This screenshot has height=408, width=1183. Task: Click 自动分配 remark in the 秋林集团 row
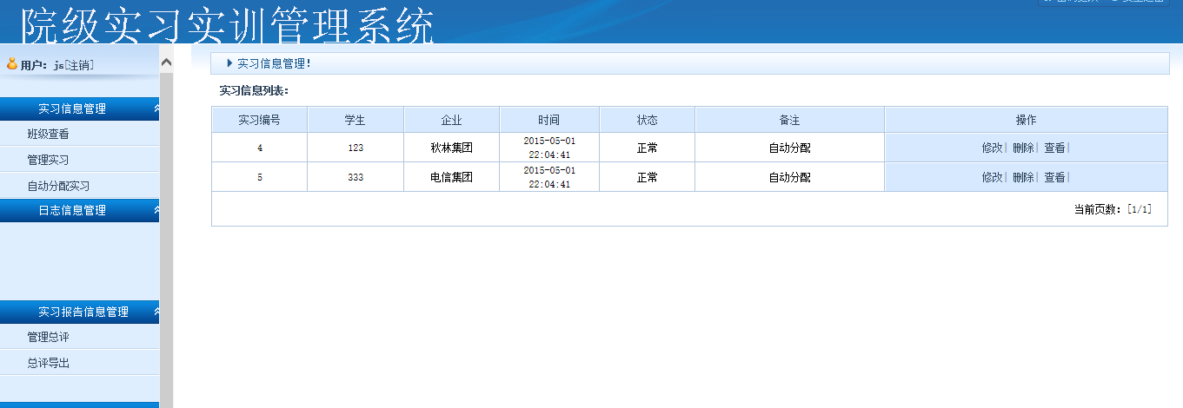coord(790,148)
